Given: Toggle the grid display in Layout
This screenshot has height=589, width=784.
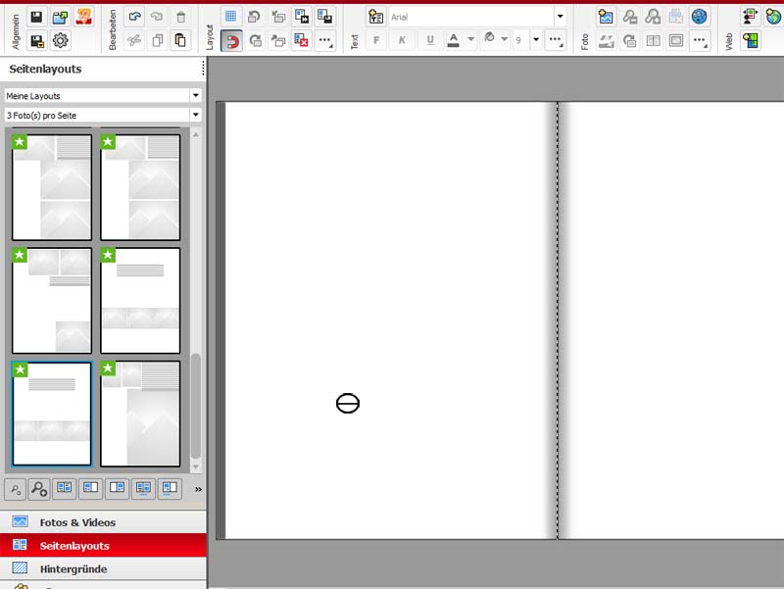Looking at the screenshot, I should (231, 17).
